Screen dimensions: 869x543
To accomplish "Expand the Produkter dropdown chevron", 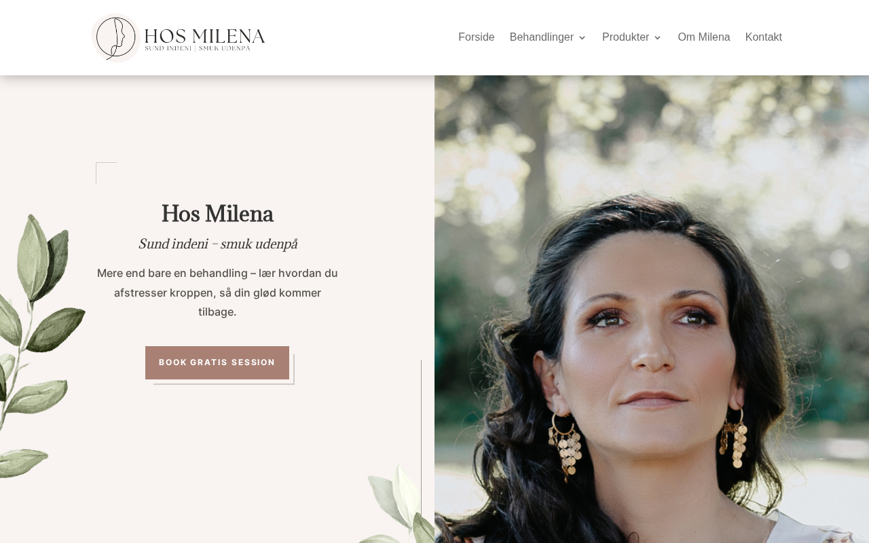I will click(x=657, y=38).
